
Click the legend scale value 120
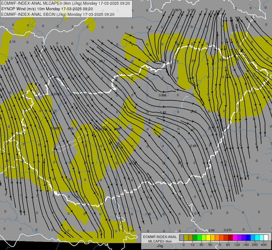(237, 245)
